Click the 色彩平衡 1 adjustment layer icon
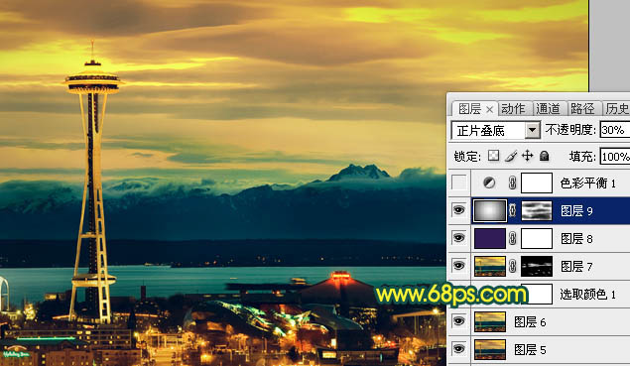This screenshot has height=366, width=630. point(489,183)
